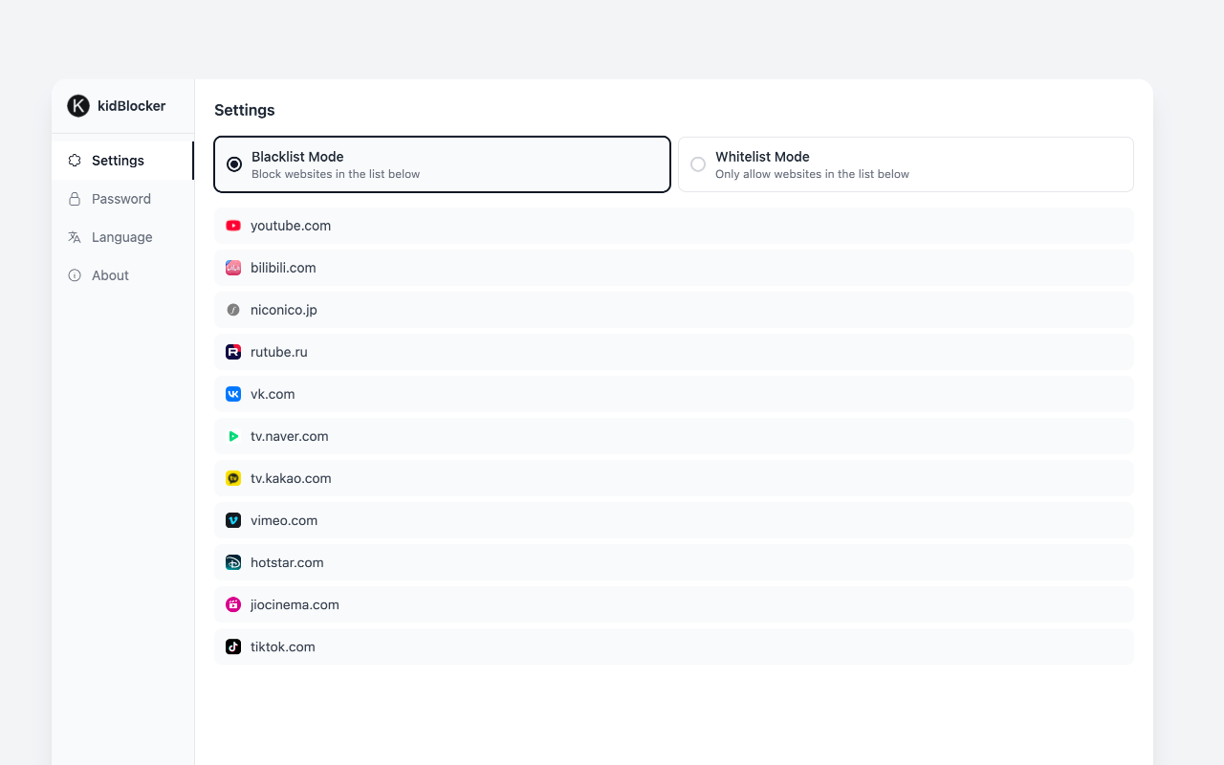This screenshot has width=1224, height=765.
Task: Click the TikTok favicon icon
Action: click(x=233, y=646)
